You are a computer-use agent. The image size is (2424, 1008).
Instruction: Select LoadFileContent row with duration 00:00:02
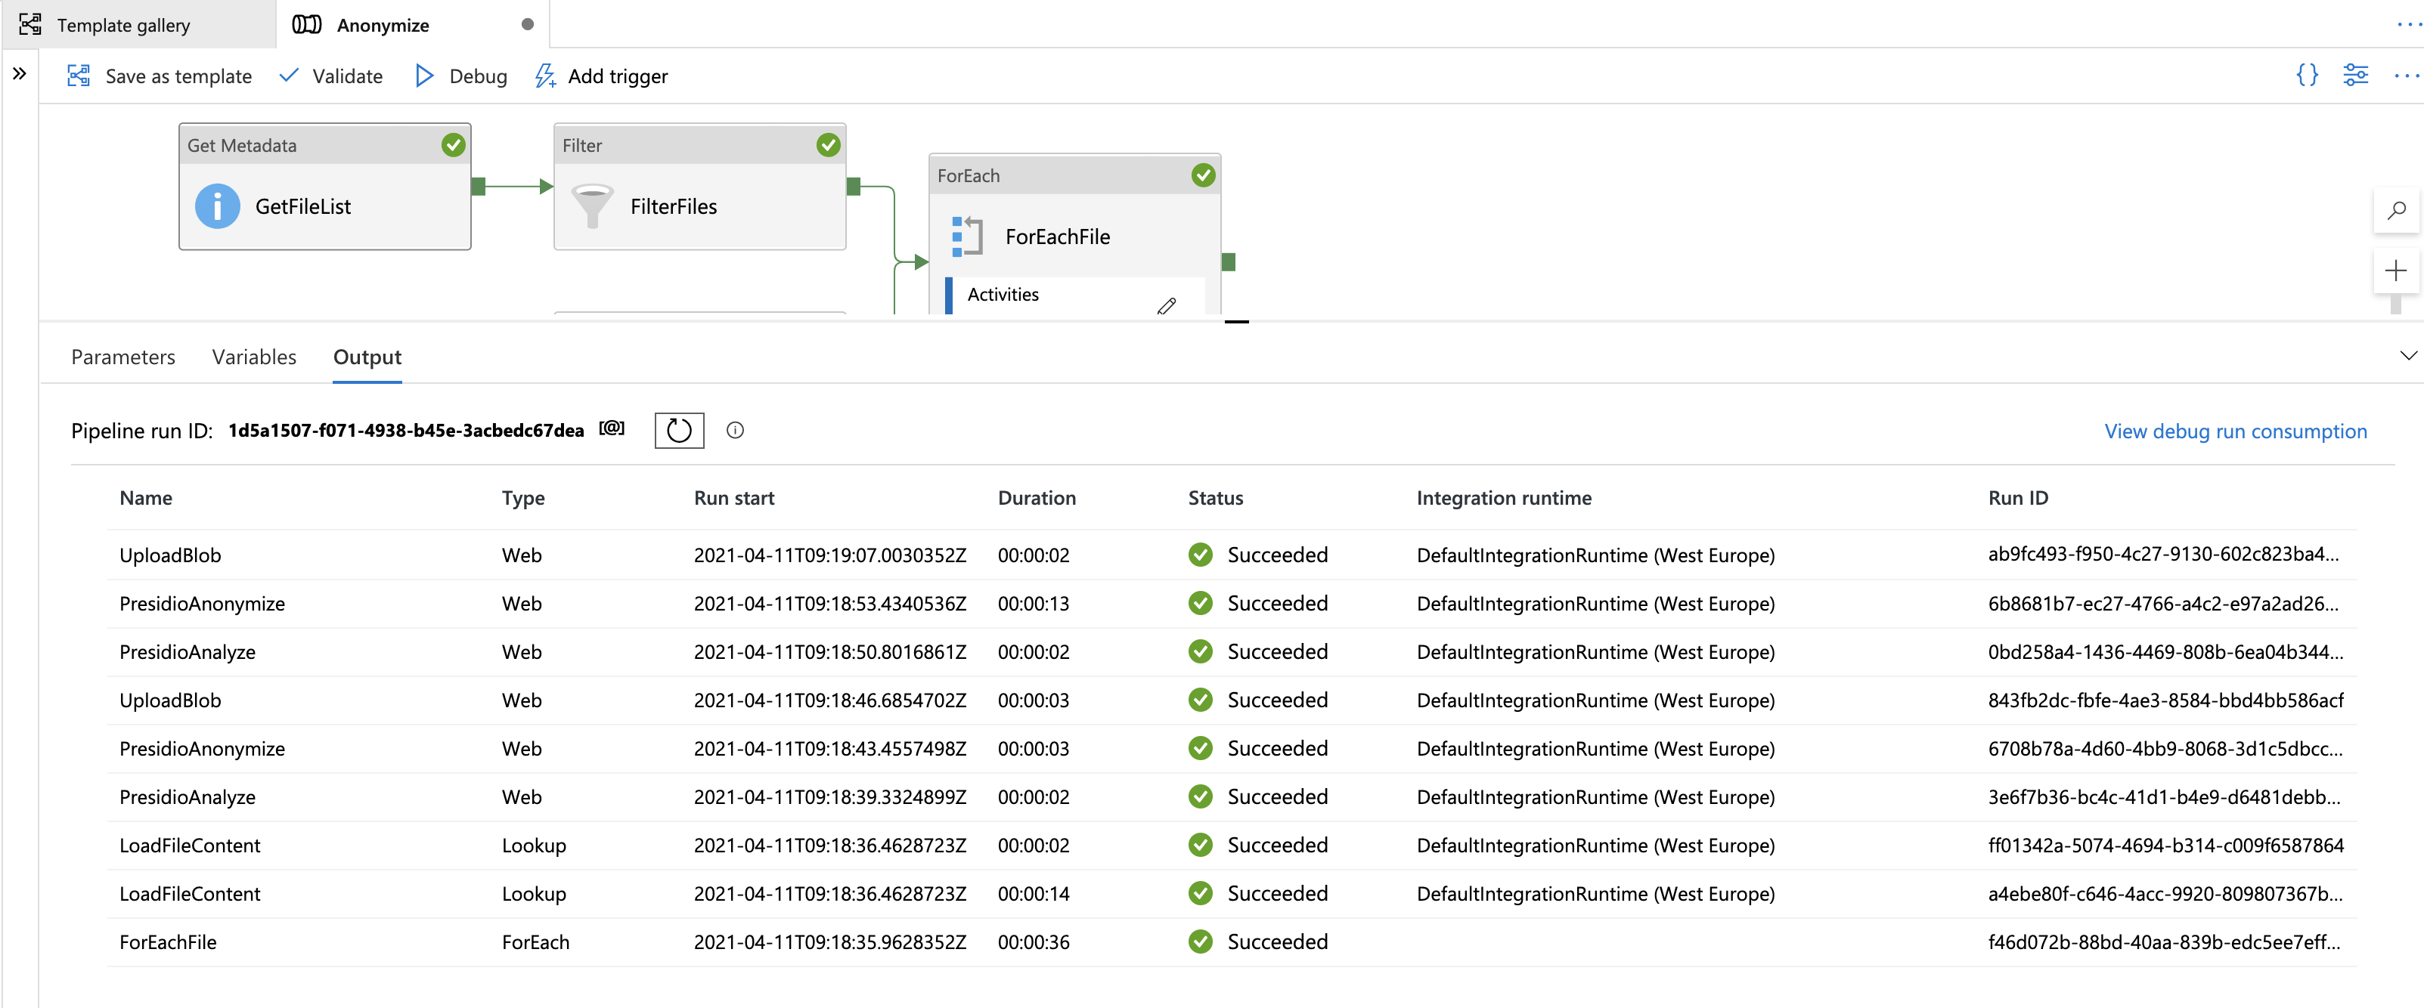click(1232, 846)
